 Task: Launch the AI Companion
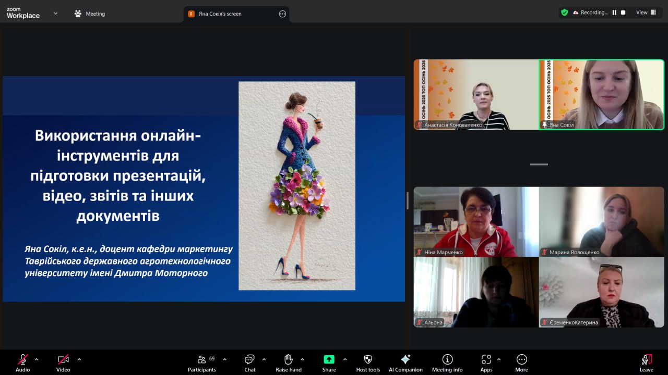[405, 362]
